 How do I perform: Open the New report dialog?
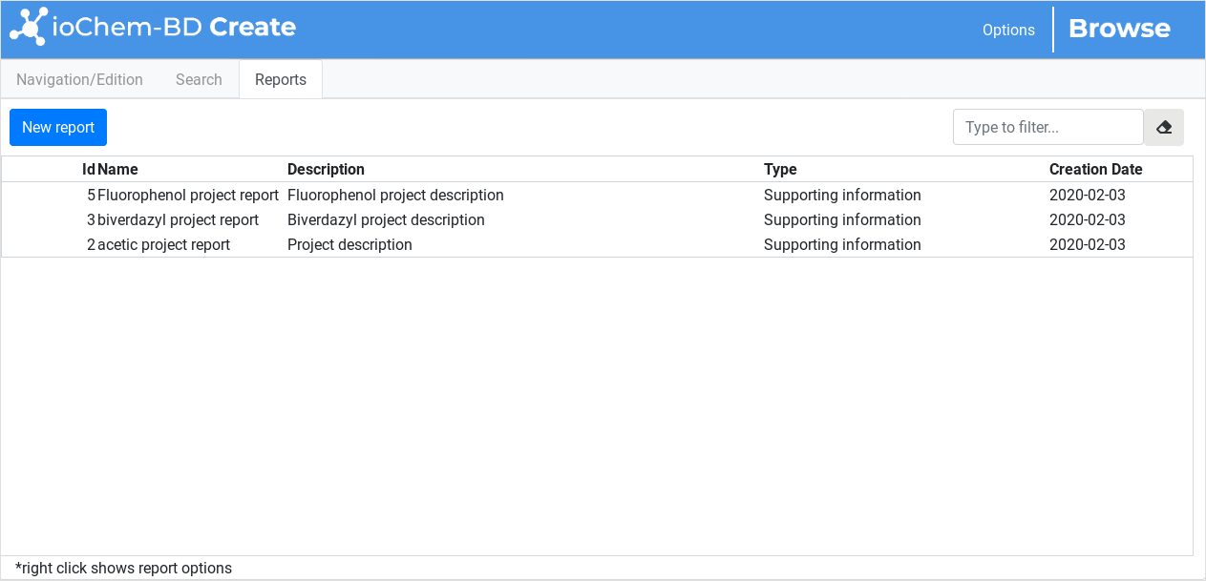[58, 127]
